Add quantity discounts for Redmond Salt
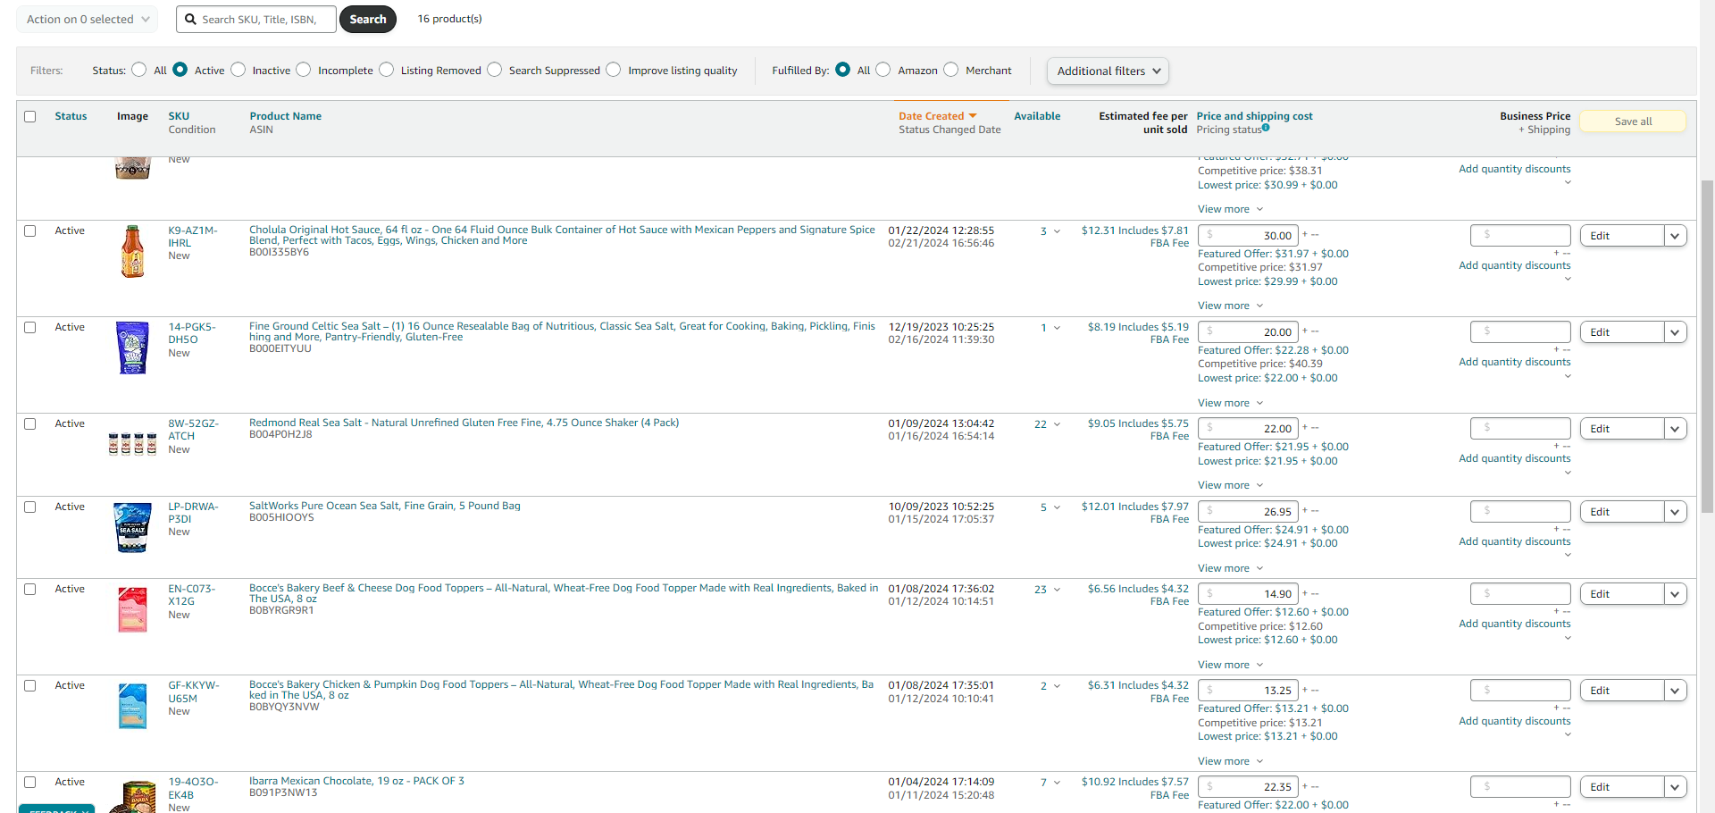1715x813 pixels. point(1514,458)
